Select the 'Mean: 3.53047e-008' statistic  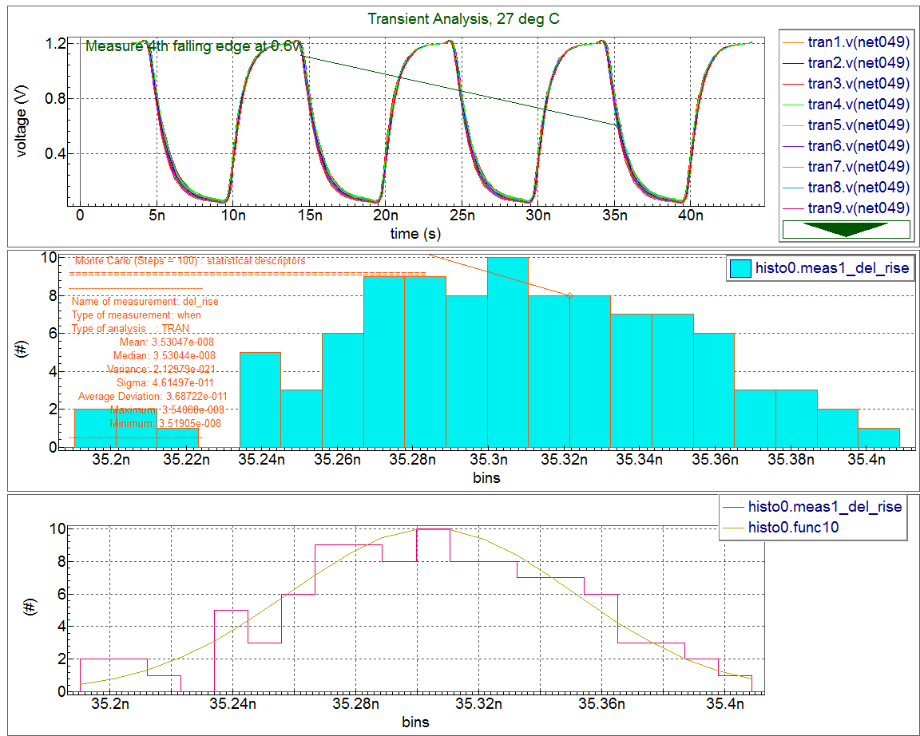[167, 342]
